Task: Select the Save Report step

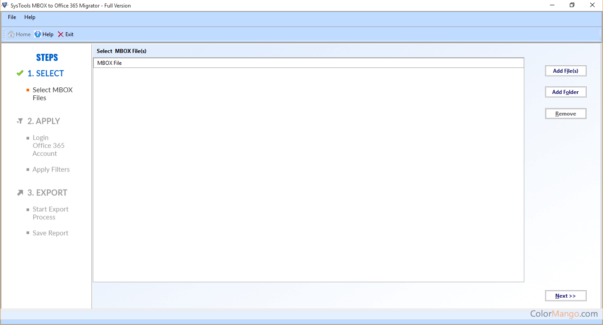Action: click(50, 233)
